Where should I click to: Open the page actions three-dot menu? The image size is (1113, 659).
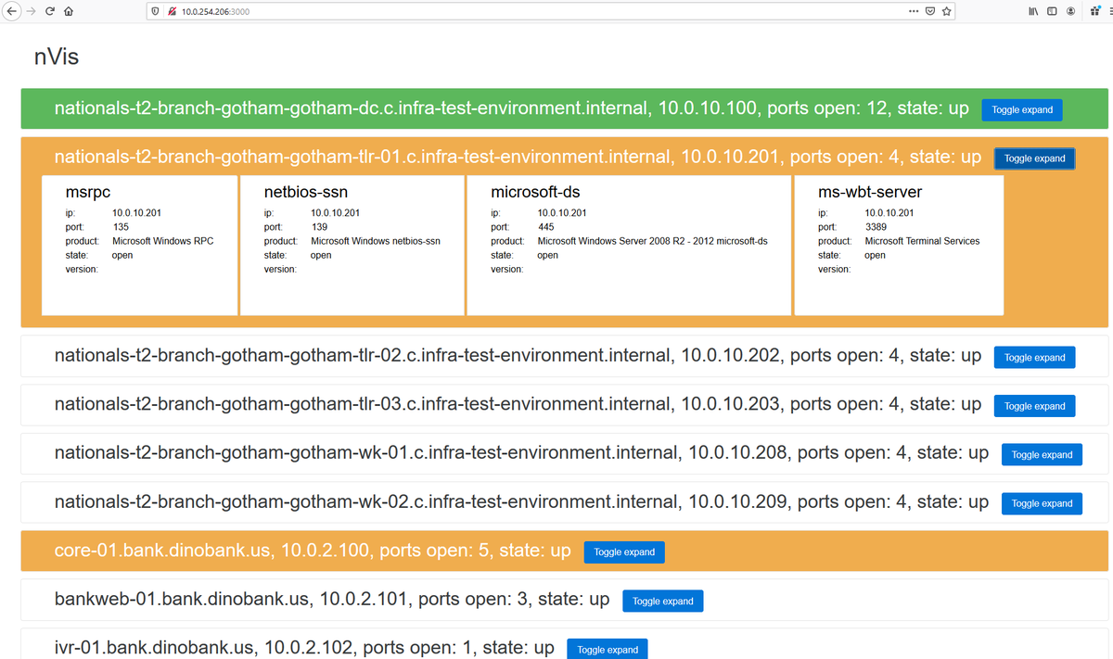click(x=914, y=11)
